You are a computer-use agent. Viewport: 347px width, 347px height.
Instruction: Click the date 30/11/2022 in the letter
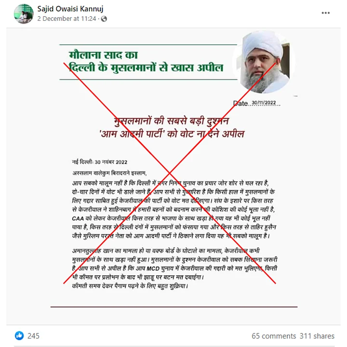click(264, 103)
